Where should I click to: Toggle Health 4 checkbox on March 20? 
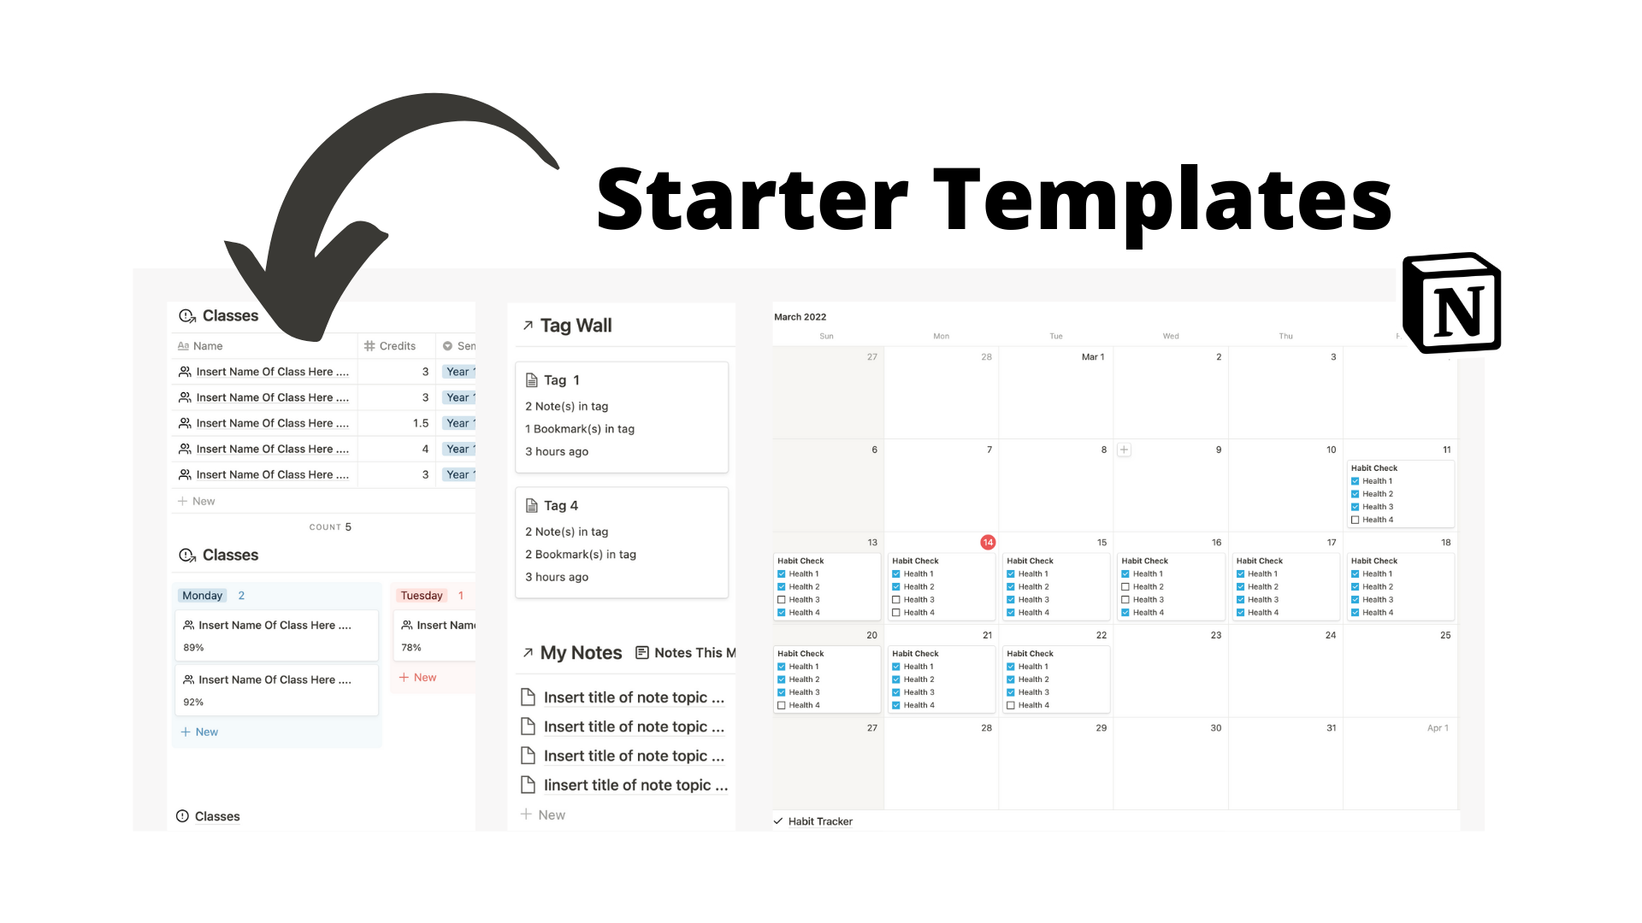782,705
